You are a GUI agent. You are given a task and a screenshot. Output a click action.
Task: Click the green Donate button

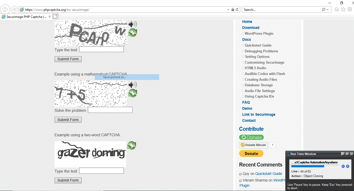point(251,137)
